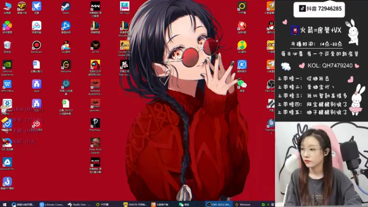Launch the red Quanmin K-song icon

[242, 27]
